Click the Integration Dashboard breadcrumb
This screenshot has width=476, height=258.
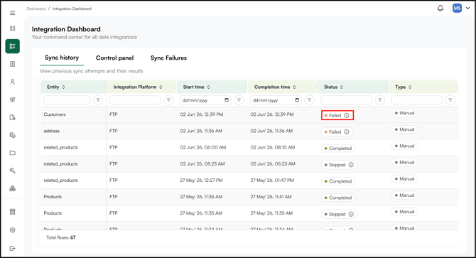click(72, 9)
